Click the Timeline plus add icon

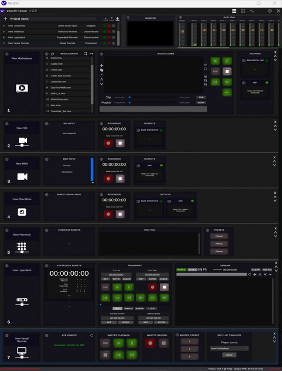coord(255,275)
